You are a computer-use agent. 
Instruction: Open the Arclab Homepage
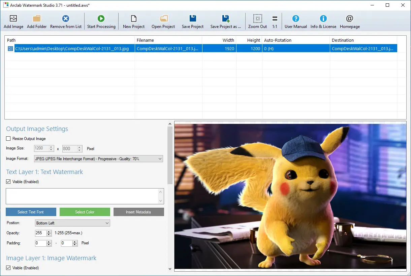tap(350, 21)
